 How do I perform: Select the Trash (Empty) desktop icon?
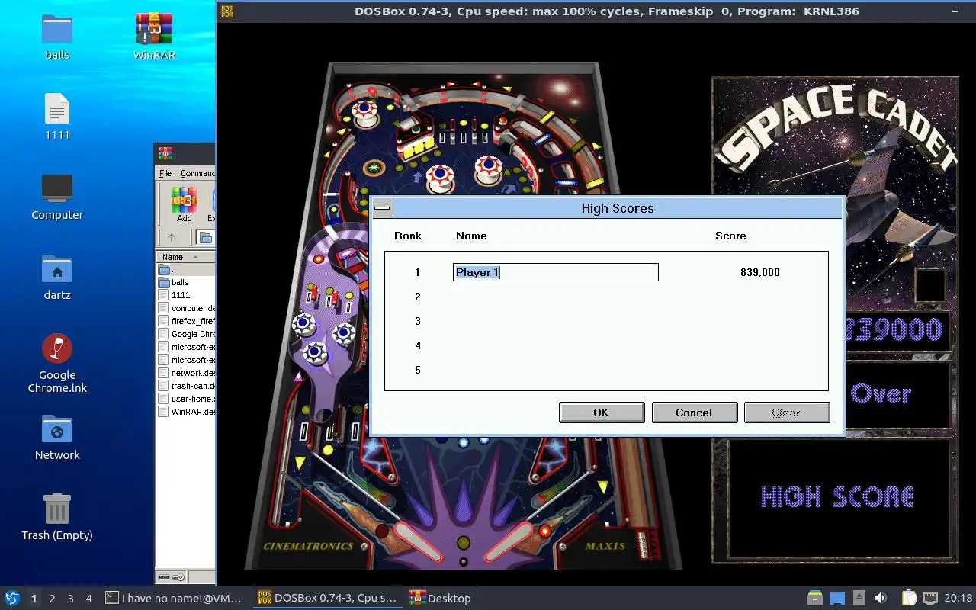point(57,516)
